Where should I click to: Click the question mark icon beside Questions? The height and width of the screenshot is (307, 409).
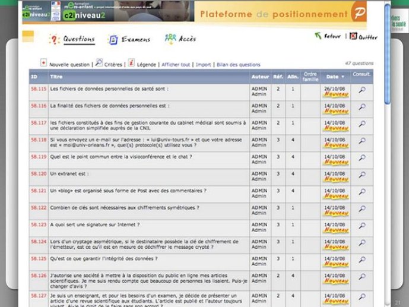[54, 39]
